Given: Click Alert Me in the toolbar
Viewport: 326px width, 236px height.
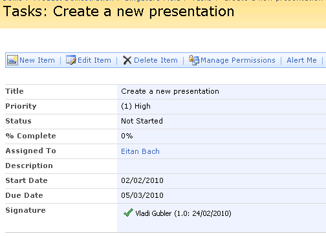Looking at the screenshot, I should 301,60.
